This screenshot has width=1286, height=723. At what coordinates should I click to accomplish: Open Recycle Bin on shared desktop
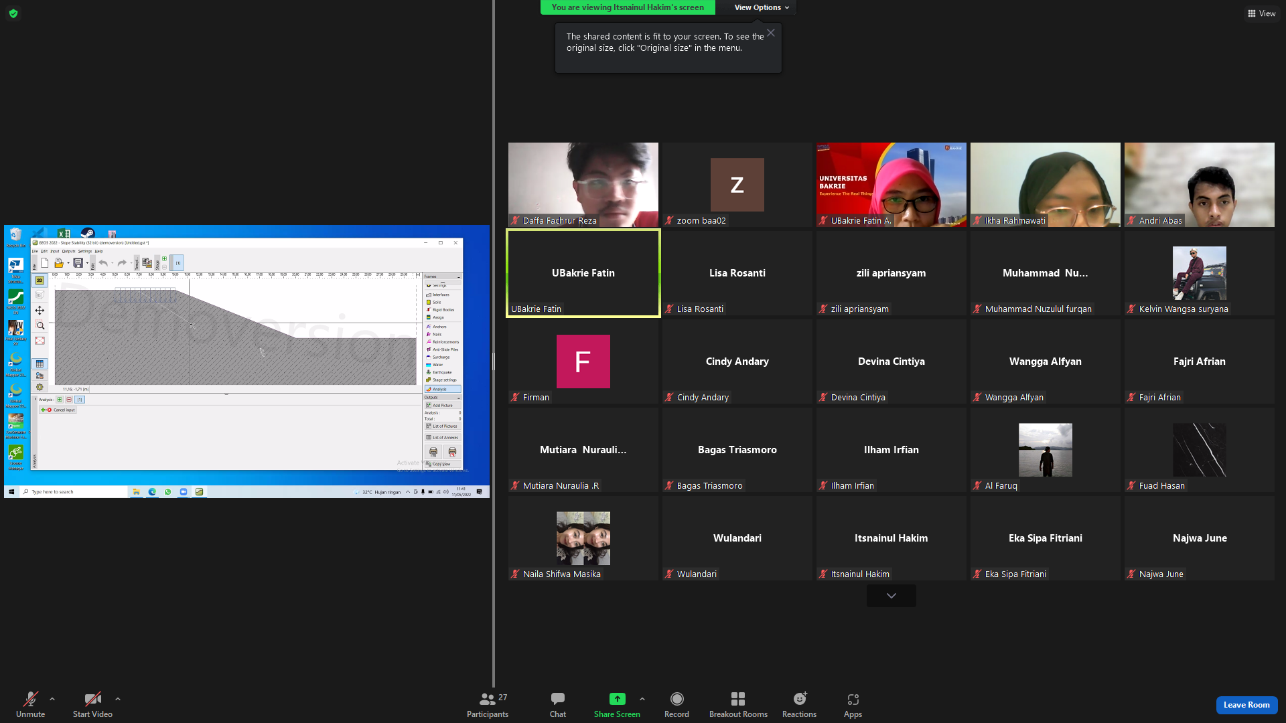coord(15,236)
